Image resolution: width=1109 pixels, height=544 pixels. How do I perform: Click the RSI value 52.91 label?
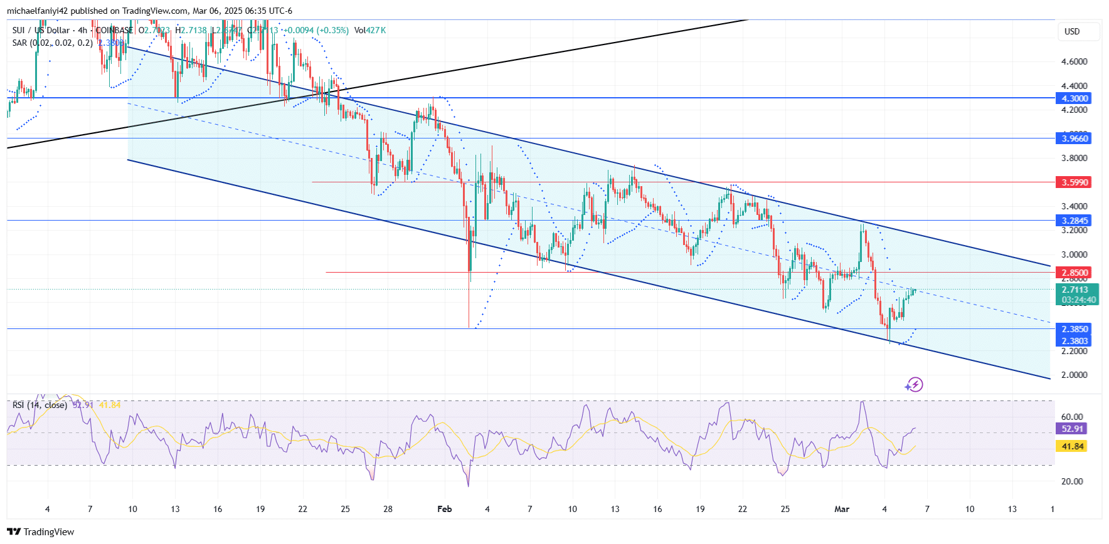(1072, 429)
